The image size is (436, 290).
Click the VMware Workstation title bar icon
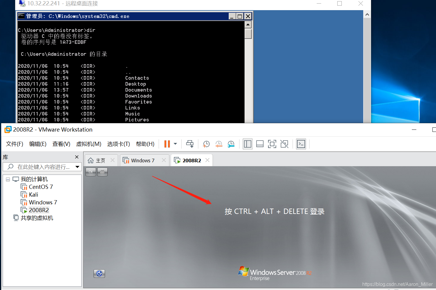[8, 129]
